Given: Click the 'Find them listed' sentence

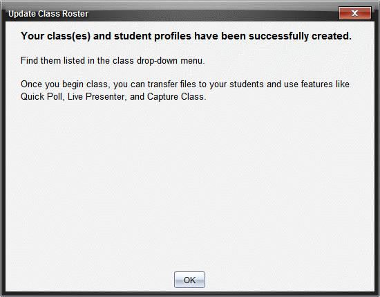Looking at the screenshot, I should click(x=113, y=61).
